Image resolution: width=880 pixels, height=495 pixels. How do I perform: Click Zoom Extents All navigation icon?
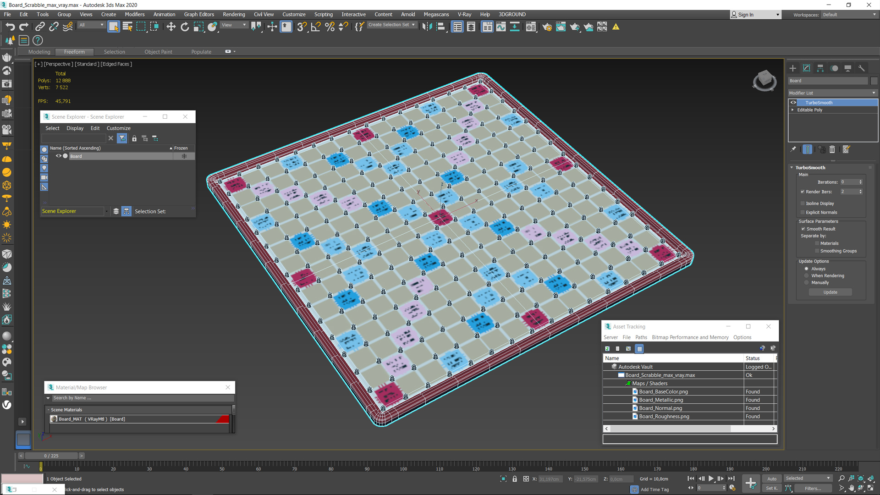point(870,478)
